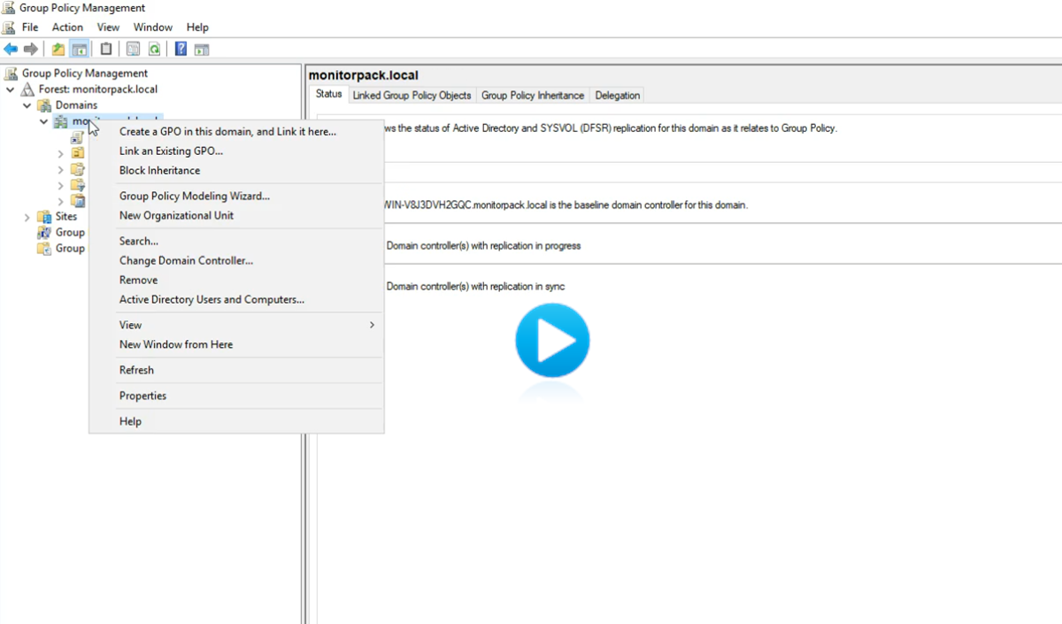Switch to Linked Group Policy Objects tab

(x=412, y=96)
